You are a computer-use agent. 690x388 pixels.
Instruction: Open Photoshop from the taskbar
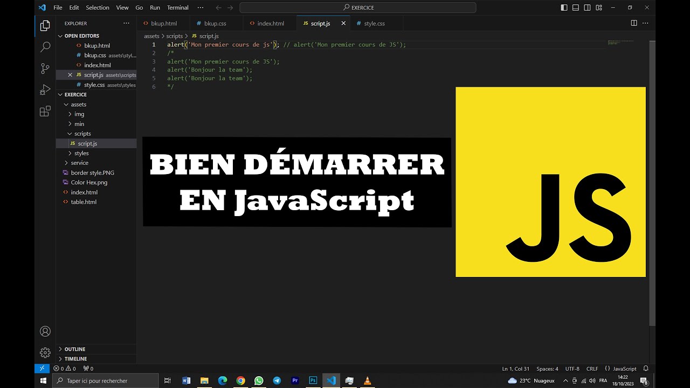click(313, 380)
